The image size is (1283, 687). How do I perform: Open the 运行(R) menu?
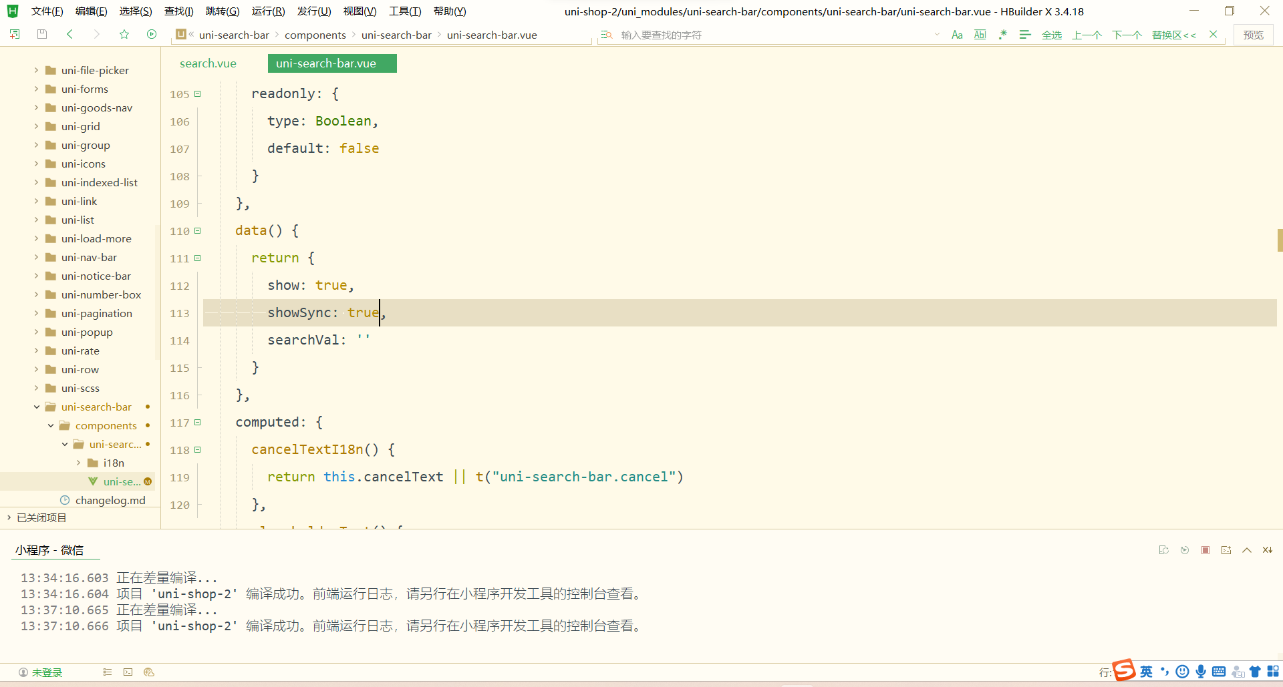[x=267, y=11]
